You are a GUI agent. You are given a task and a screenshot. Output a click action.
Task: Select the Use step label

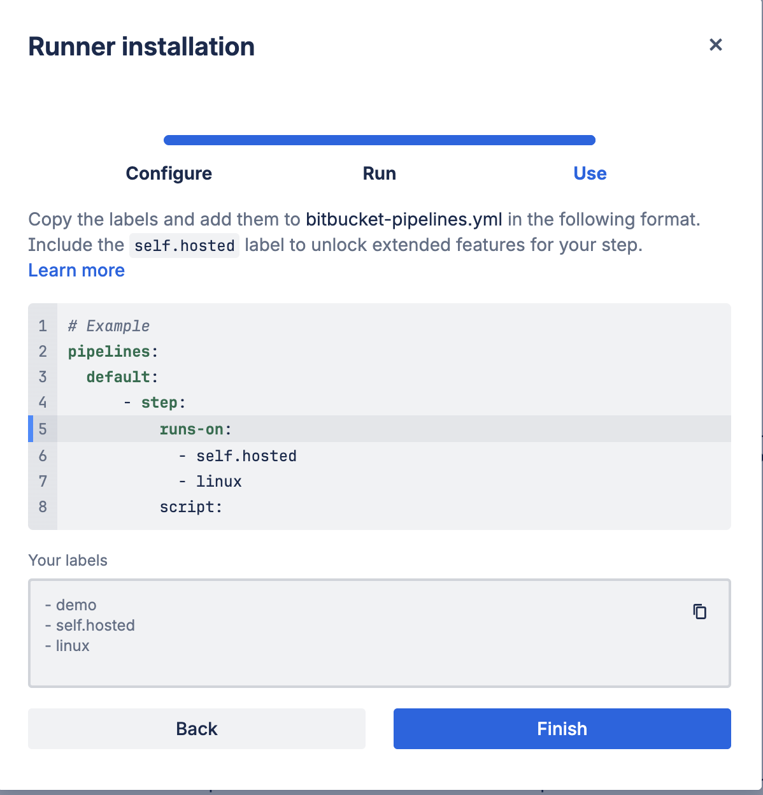(590, 173)
